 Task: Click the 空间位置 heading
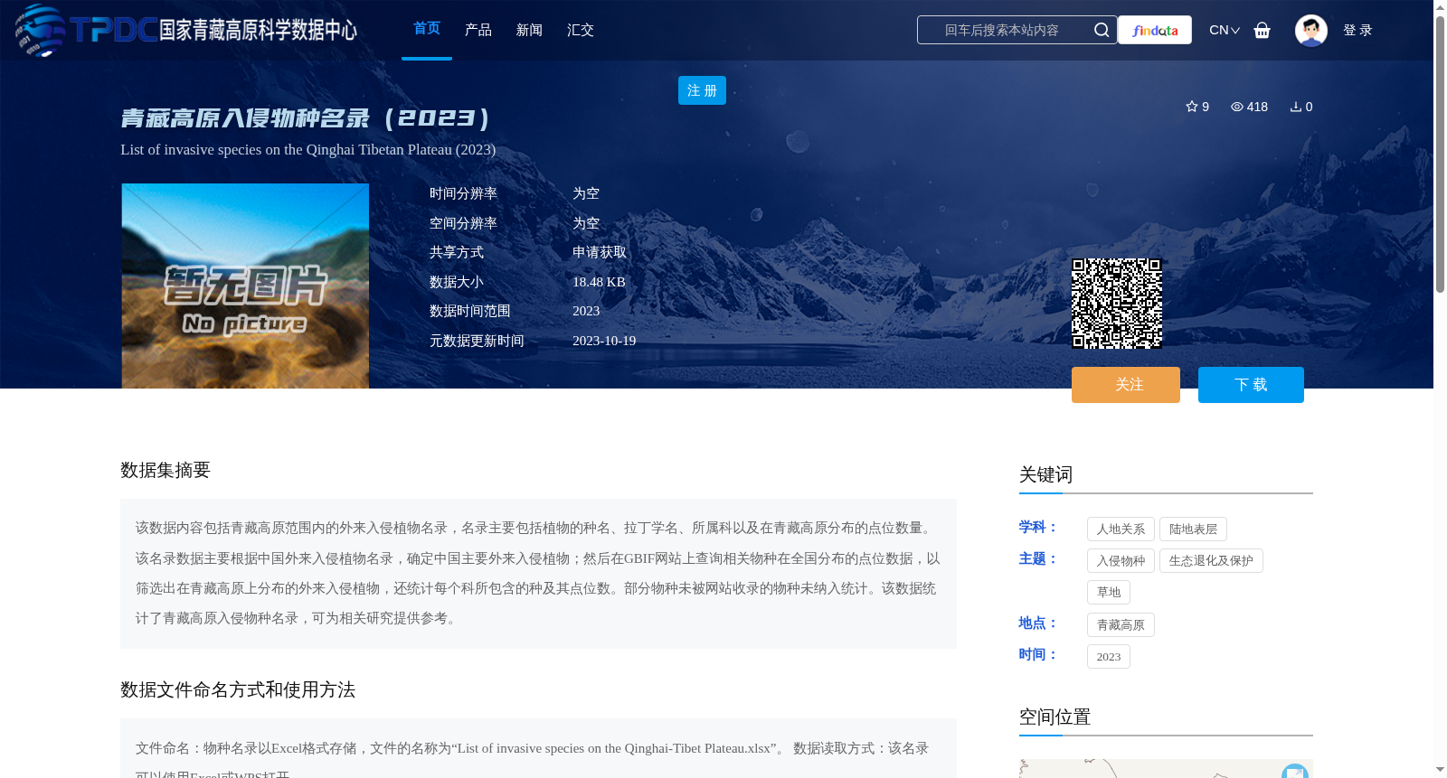click(1055, 717)
